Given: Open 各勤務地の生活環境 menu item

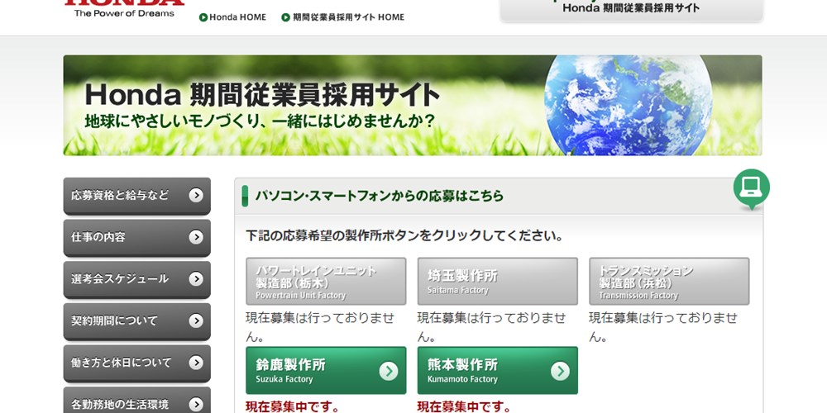Looking at the screenshot, I should [x=137, y=401].
